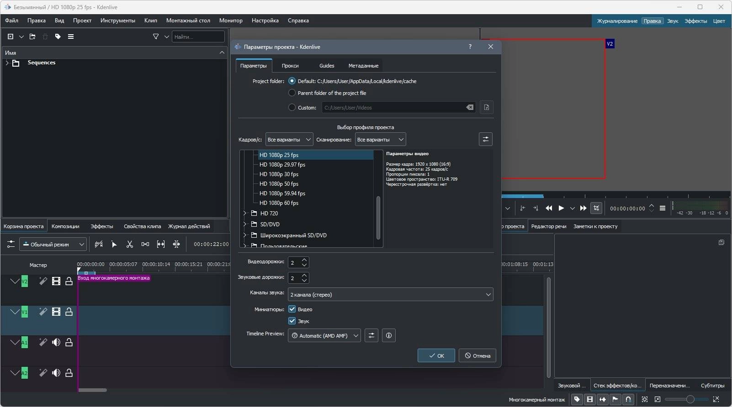Collapse the V2 track chevron

tap(15, 281)
